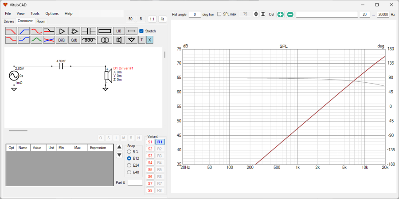Switch to the Room tab
The image size is (399, 199).
coord(41,21)
